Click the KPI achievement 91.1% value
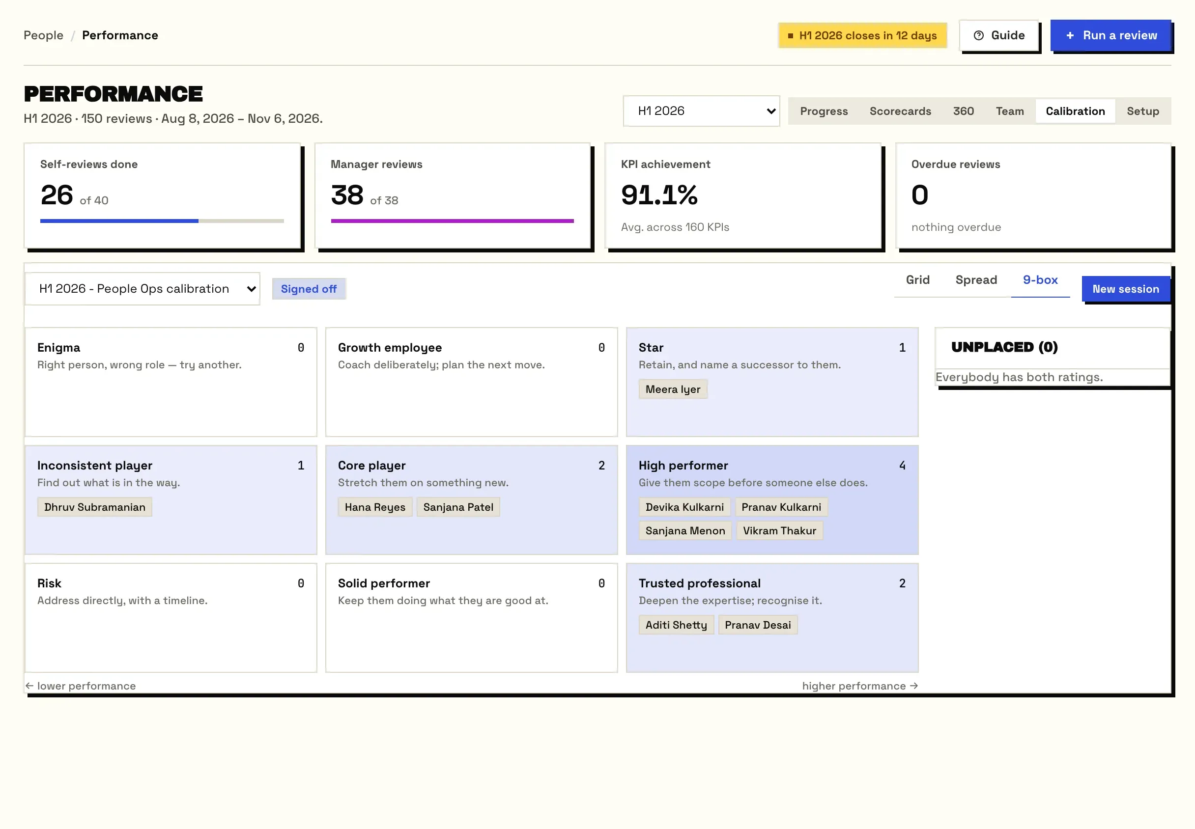This screenshot has width=1195, height=829. pyautogui.click(x=659, y=195)
